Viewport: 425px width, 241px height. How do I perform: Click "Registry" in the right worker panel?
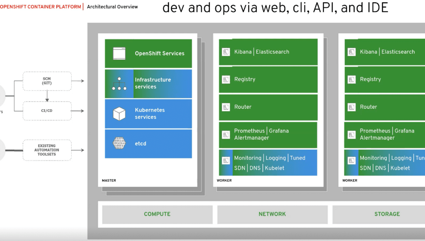coord(370,79)
